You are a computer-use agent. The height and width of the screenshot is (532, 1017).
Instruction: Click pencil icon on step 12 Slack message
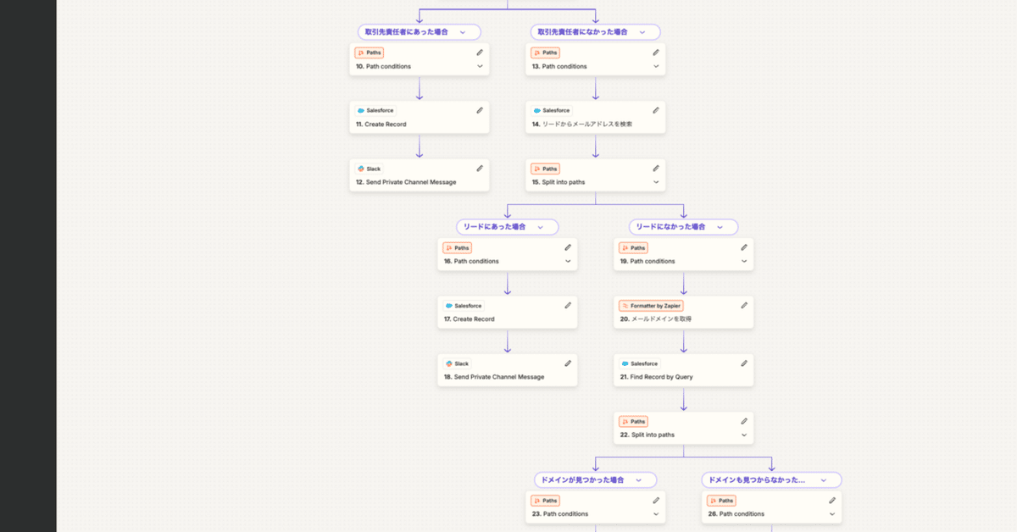tap(480, 169)
